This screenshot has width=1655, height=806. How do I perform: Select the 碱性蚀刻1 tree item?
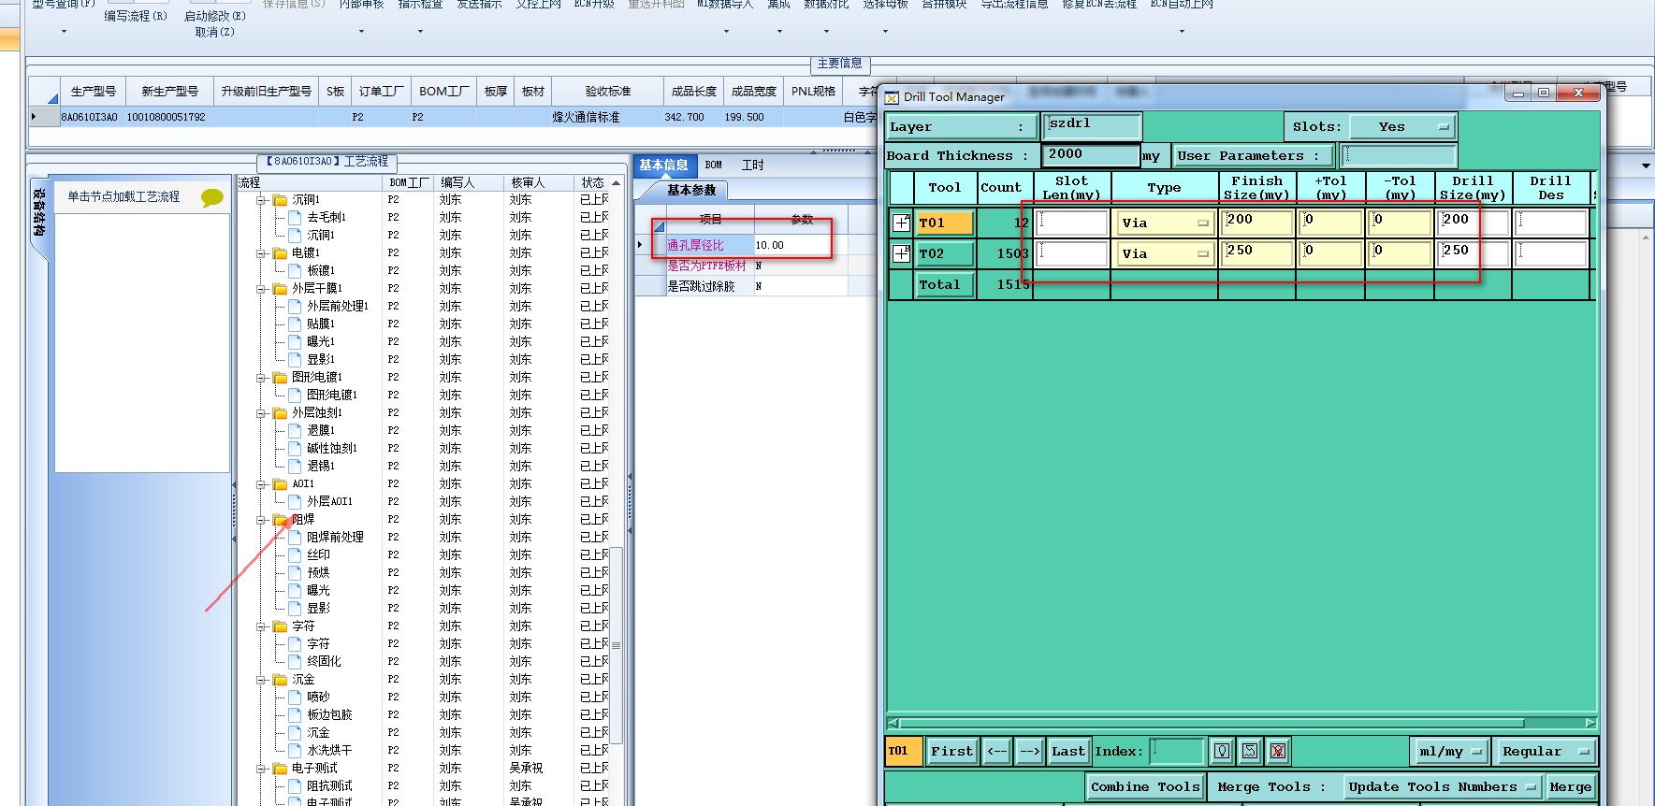point(332,448)
